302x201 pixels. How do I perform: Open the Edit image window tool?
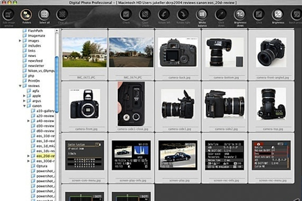click(x=8, y=15)
